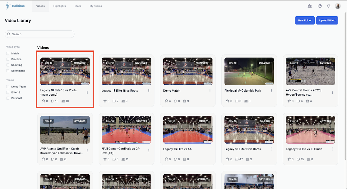
Task: Open three-dot menu for Legacy 18 Elite vs ID Crush
Action: pyautogui.click(x=332, y=149)
